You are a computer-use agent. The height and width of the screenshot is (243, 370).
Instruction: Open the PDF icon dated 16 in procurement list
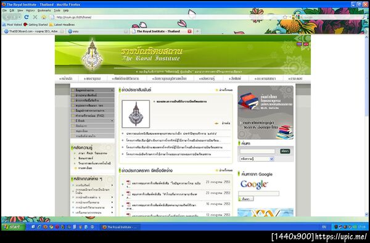pos(128,204)
